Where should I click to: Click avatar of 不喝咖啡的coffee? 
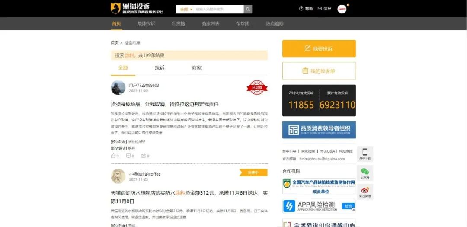point(118,176)
